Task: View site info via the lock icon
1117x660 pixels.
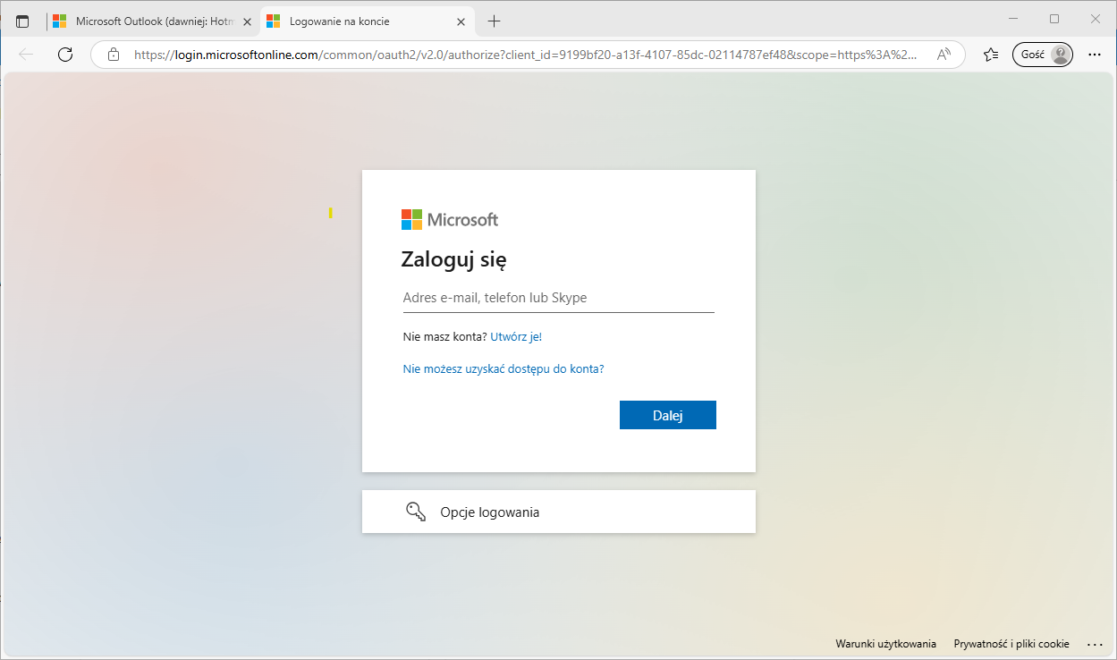Action: 114,55
